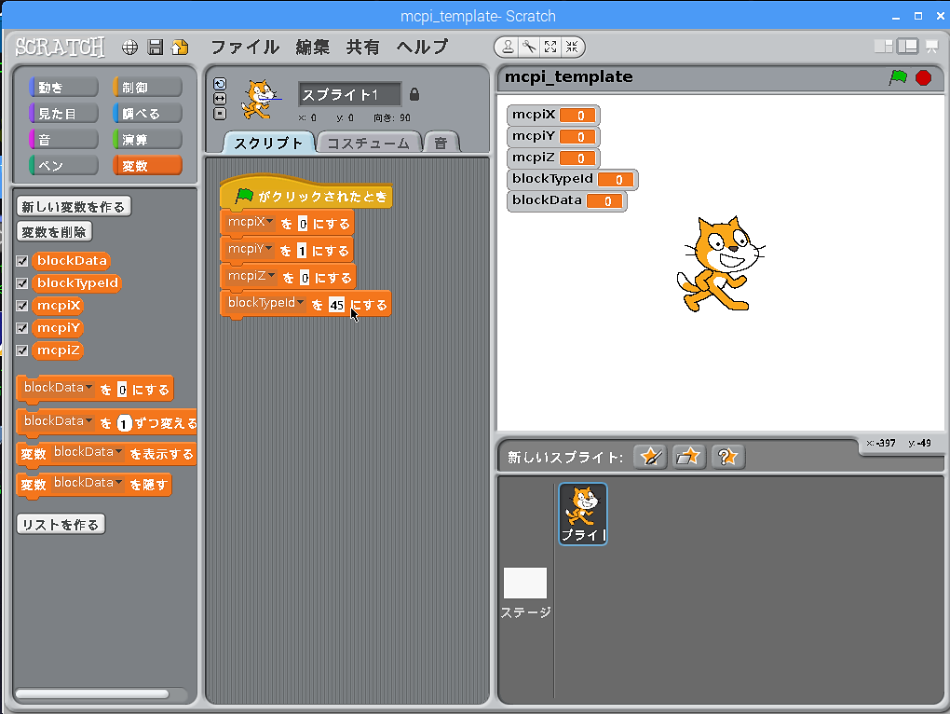Start presentation mode
The width and height of the screenshot is (950, 714).
(x=931, y=46)
